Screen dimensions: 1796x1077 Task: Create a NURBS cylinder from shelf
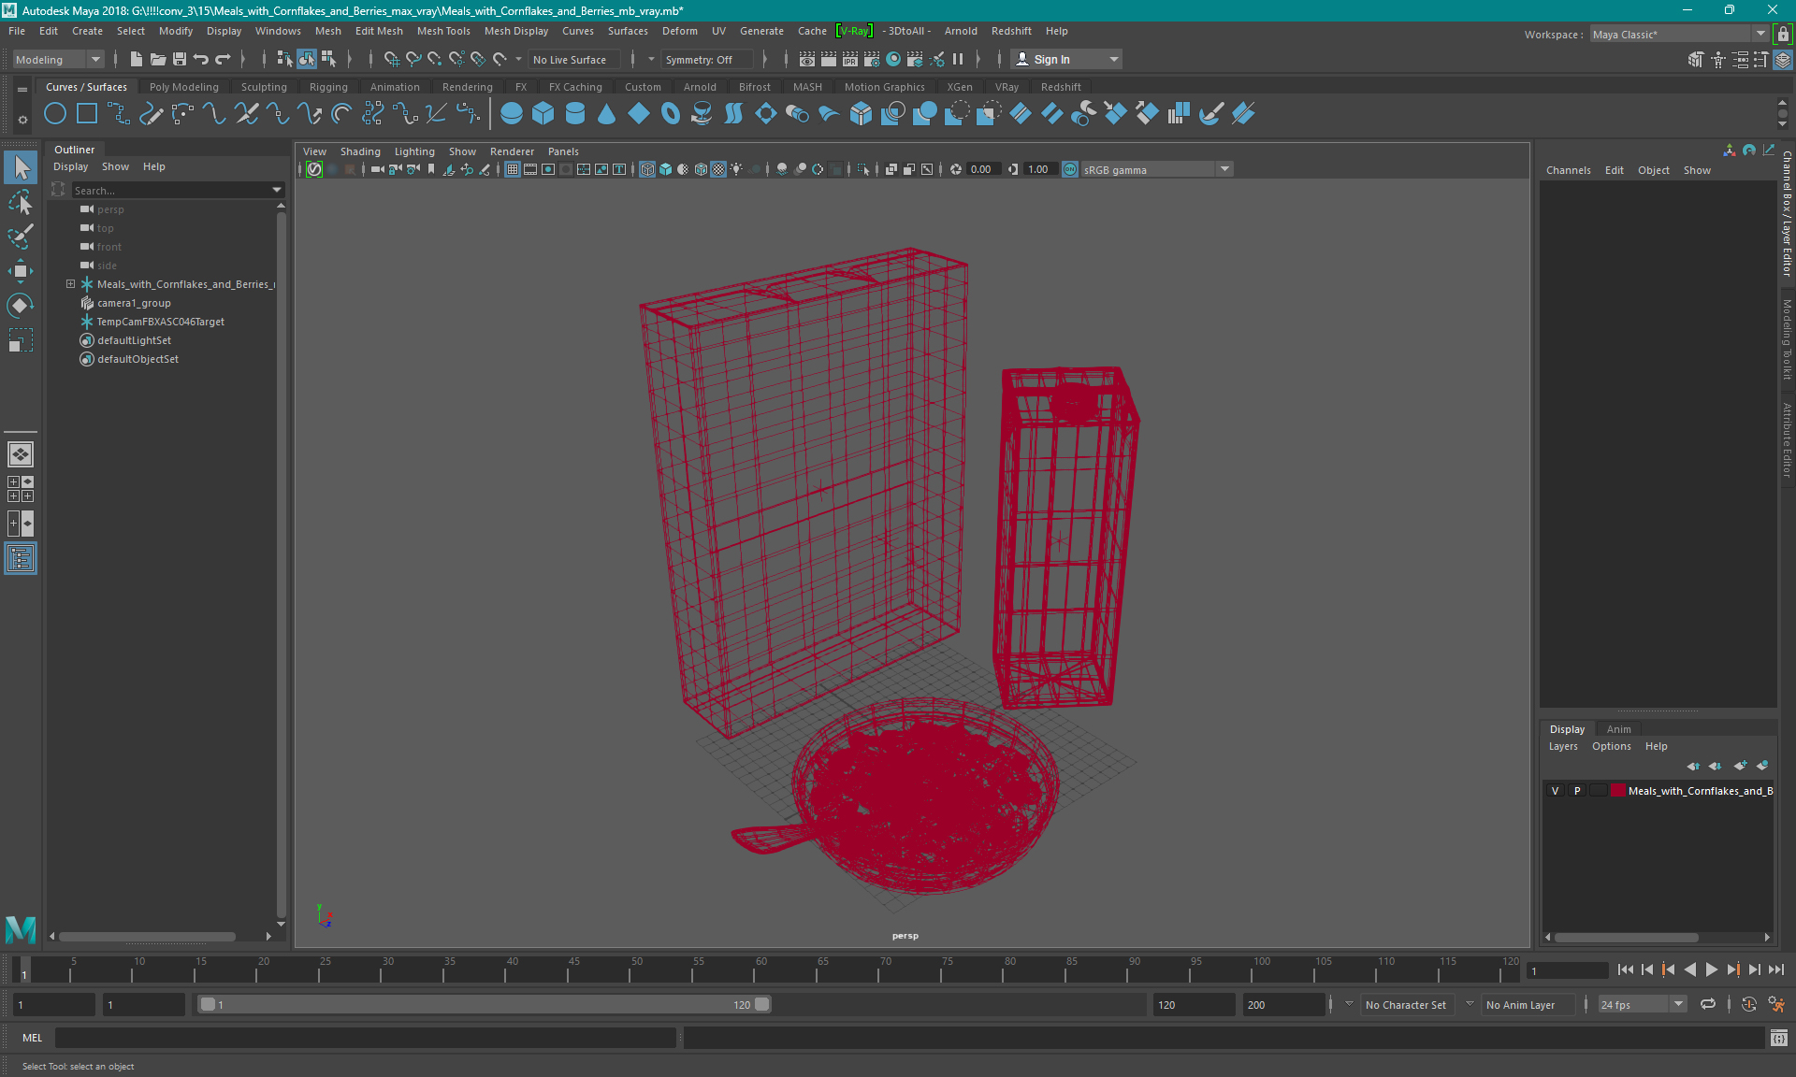pyautogui.click(x=575, y=114)
